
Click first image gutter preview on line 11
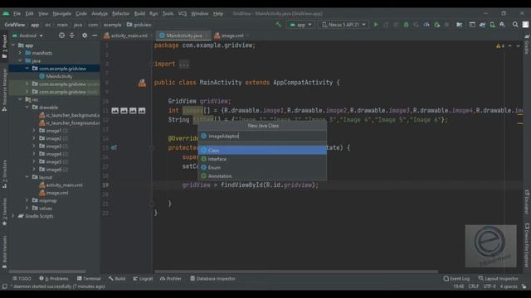[115, 110]
